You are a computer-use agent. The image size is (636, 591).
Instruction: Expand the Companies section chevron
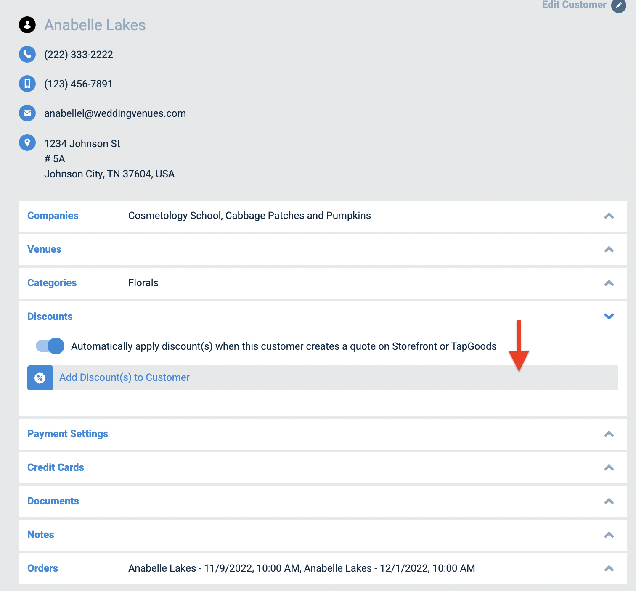click(609, 216)
